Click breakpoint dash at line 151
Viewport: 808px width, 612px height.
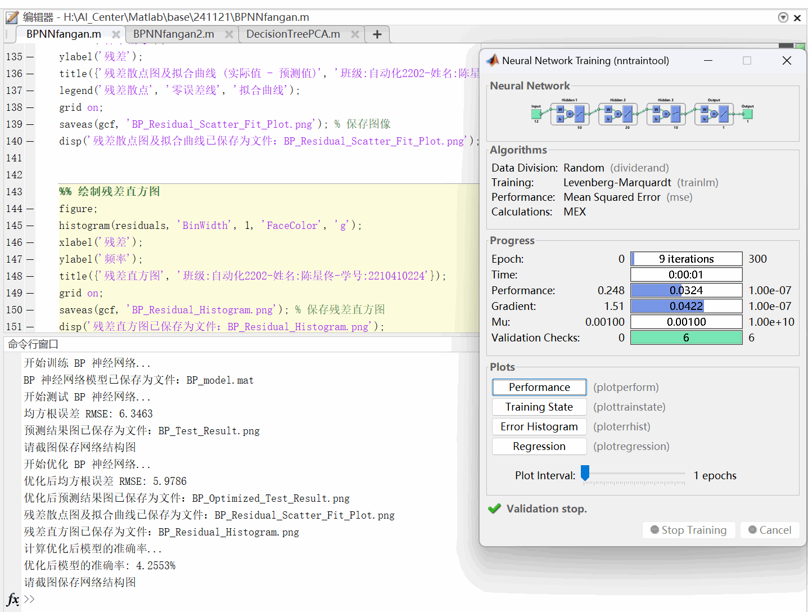click(30, 327)
